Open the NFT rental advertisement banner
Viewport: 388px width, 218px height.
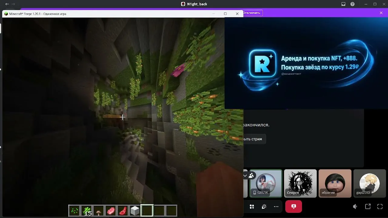[306, 63]
